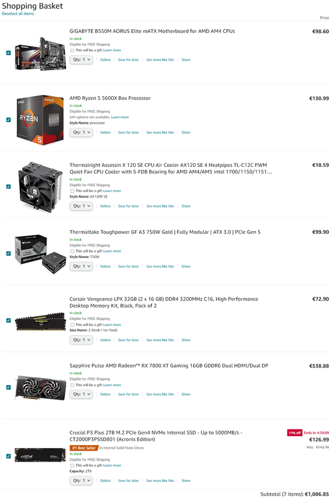This screenshot has height=500, width=333.
Task: Save the Corsair Vengeance memory for later
Action: pyautogui.click(x=129, y=340)
